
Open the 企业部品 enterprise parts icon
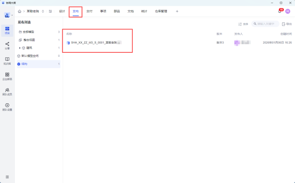tap(7, 76)
